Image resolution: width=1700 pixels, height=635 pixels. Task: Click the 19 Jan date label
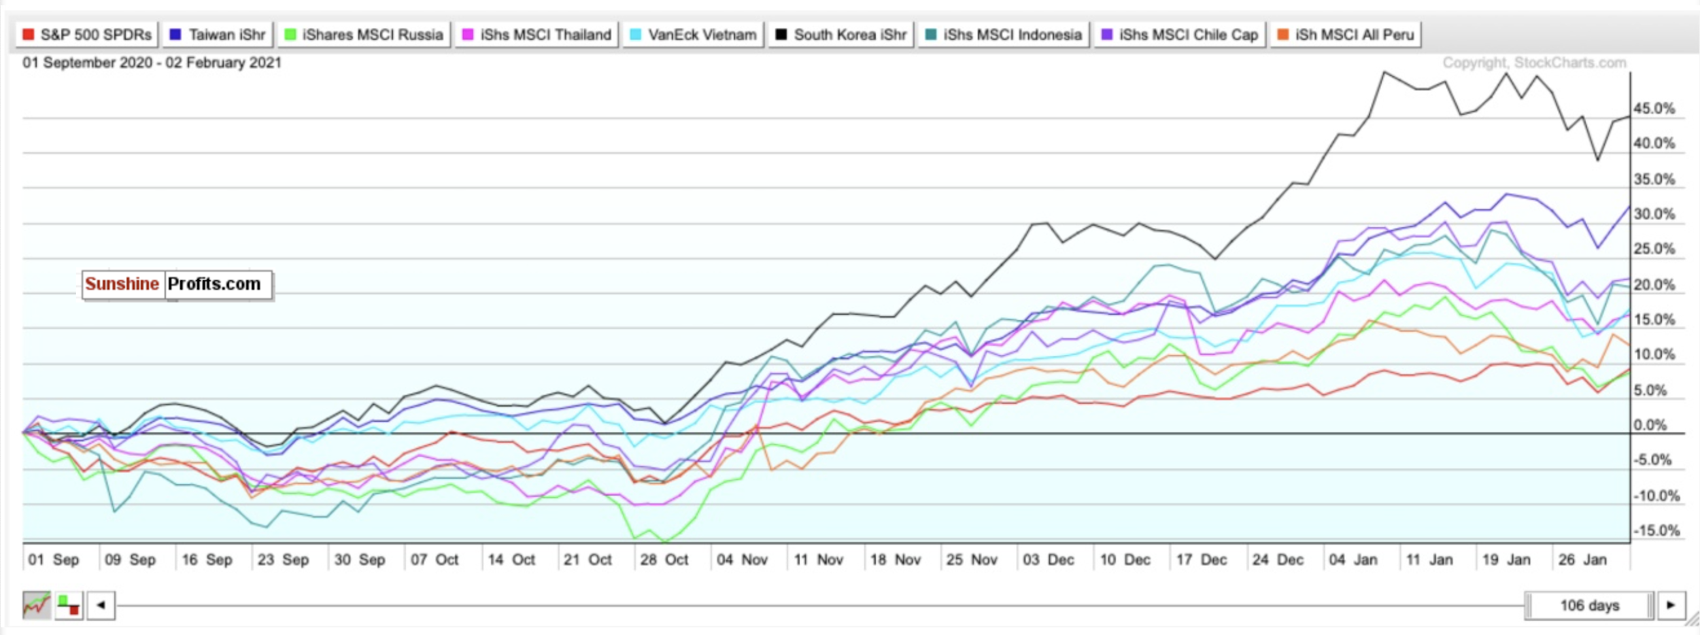point(1506,560)
